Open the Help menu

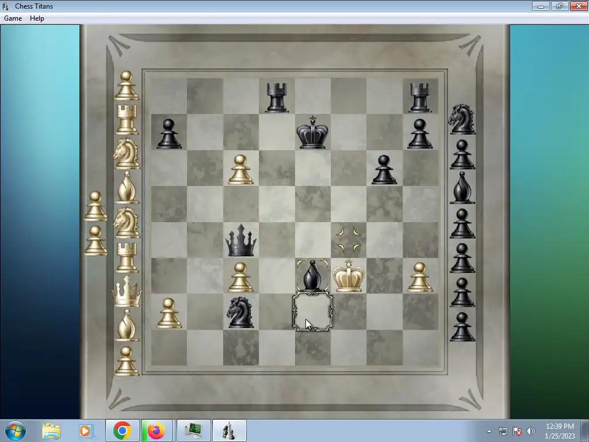tap(37, 18)
